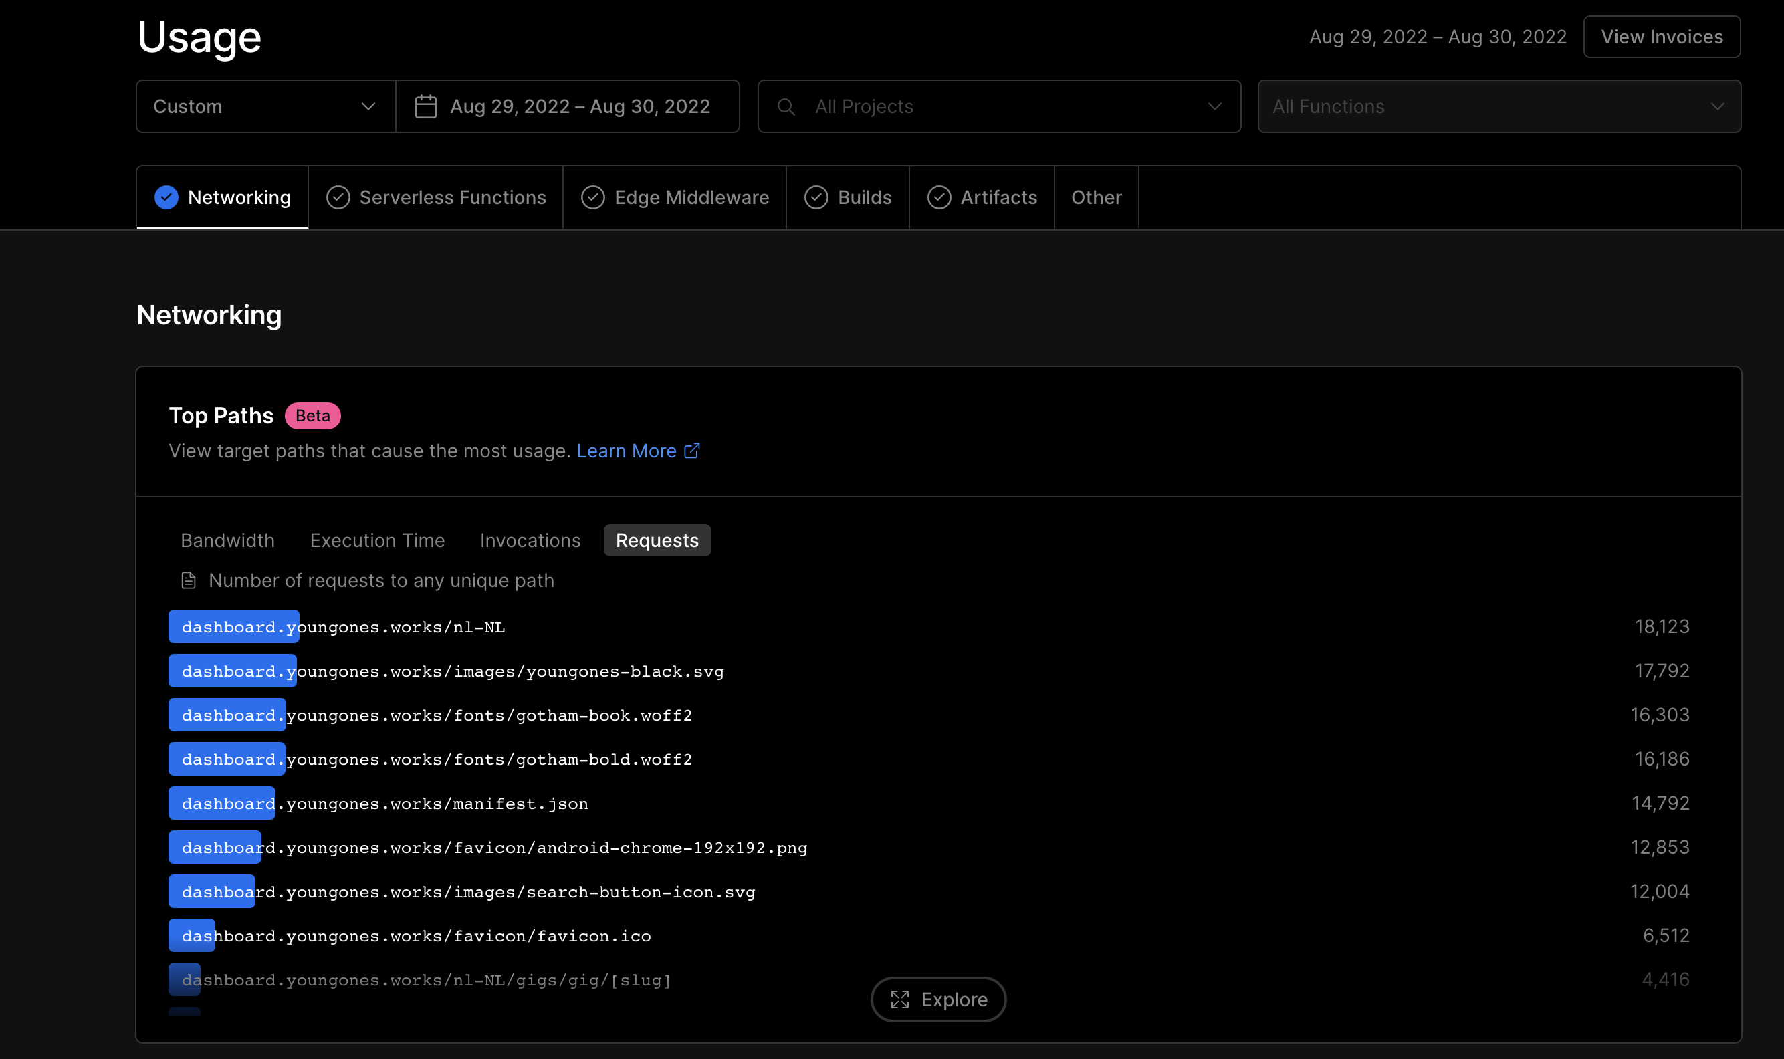Click the blue bar for nl-NL path

pyautogui.click(x=233, y=626)
